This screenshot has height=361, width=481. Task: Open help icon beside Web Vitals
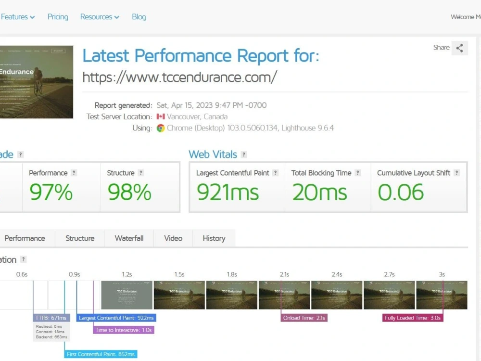pyautogui.click(x=244, y=155)
